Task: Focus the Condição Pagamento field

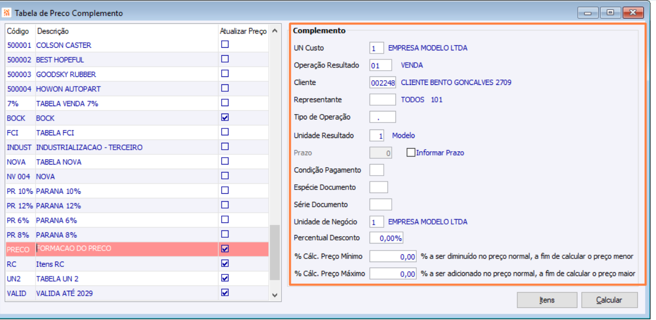Action: (376, 170)
